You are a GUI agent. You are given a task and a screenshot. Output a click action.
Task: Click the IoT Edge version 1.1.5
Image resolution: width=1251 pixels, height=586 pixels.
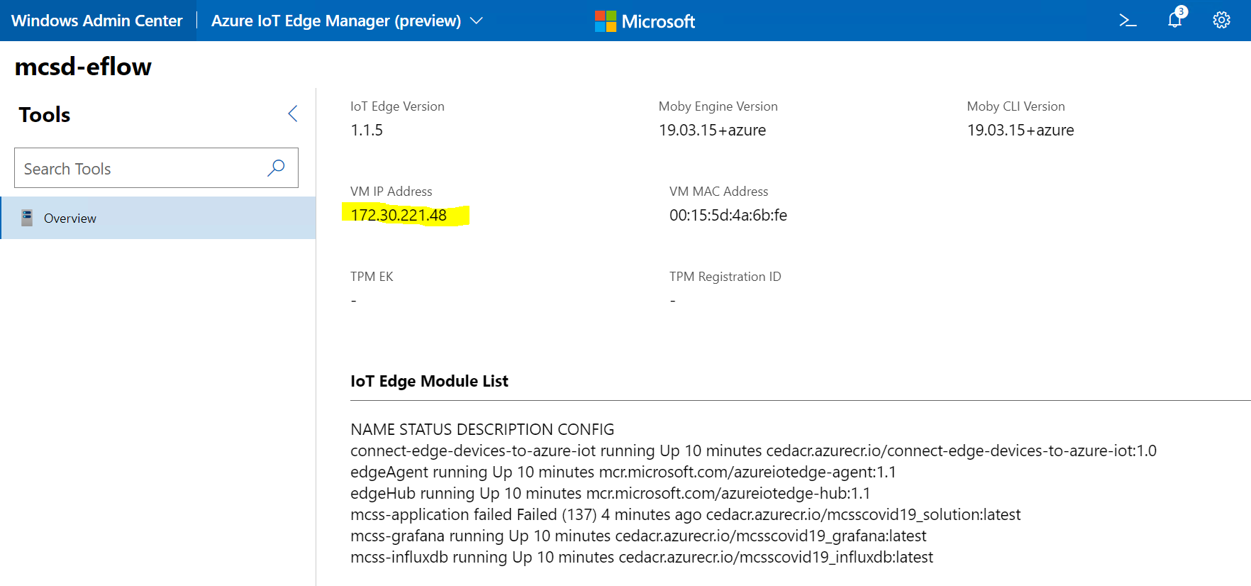click(367, 130)
